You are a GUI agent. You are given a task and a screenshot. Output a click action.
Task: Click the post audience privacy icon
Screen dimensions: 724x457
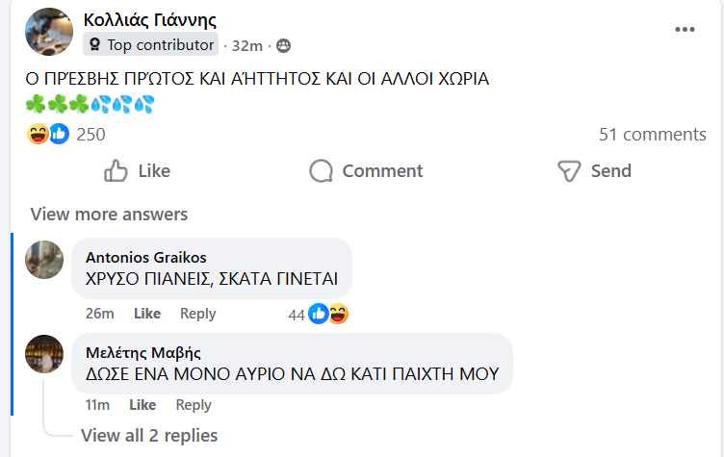[283, 45]
